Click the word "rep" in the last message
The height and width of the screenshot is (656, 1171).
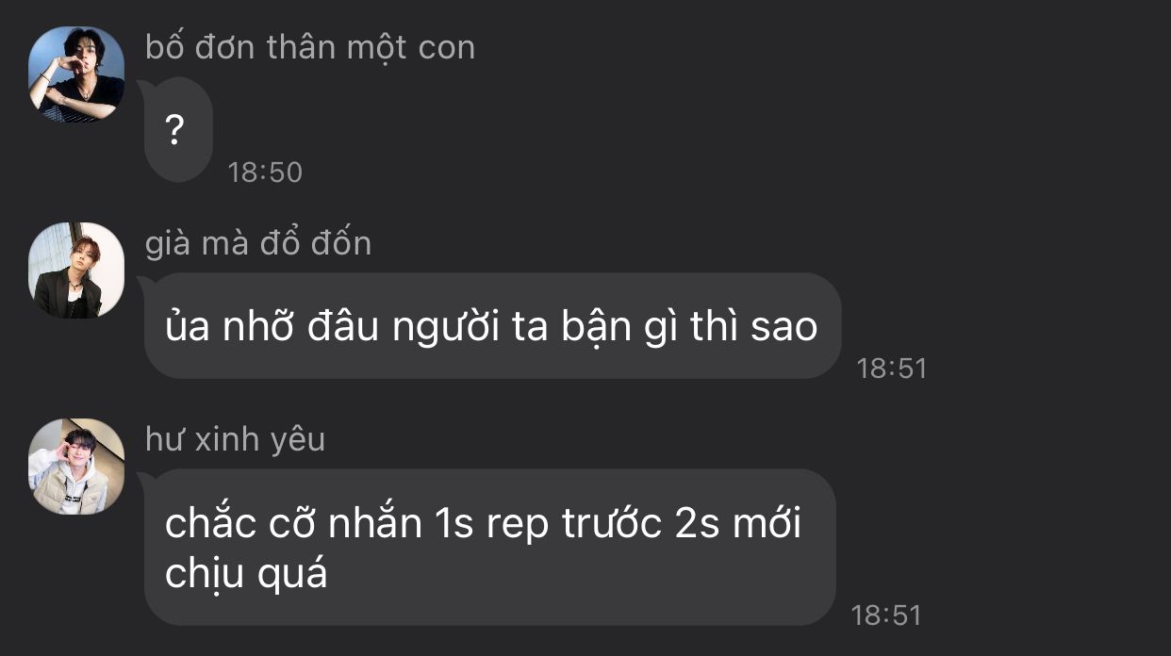point(517,526)
